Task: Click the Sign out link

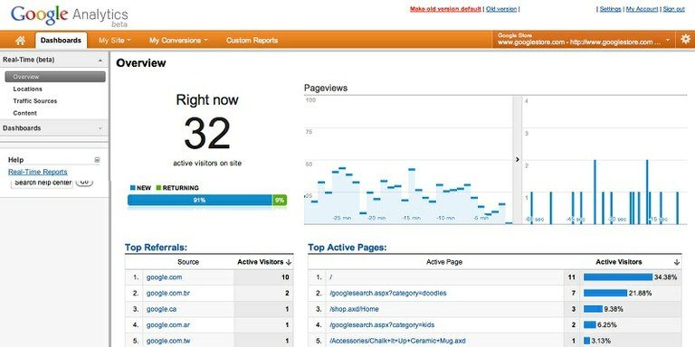Action: tap(673, 9)
